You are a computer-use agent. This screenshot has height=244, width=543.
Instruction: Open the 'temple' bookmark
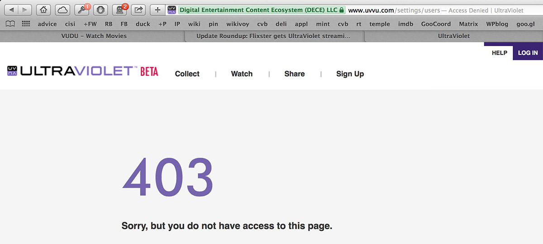coord(380,24)
